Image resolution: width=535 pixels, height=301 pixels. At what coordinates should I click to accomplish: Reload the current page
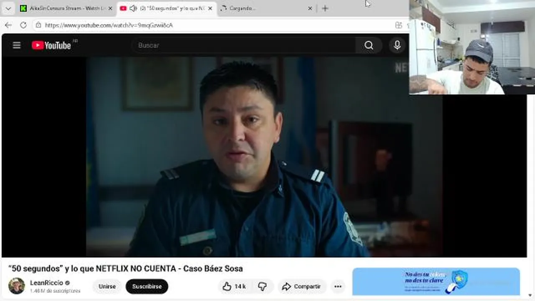[x=23, y=25]
